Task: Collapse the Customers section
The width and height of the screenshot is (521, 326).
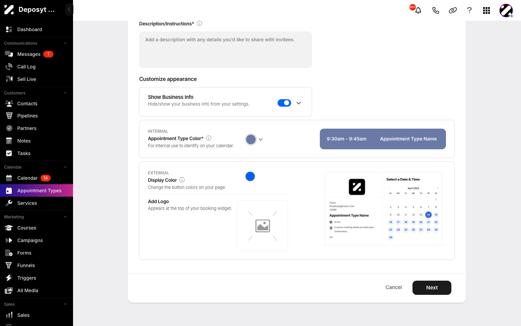Action: pos(65,93)
